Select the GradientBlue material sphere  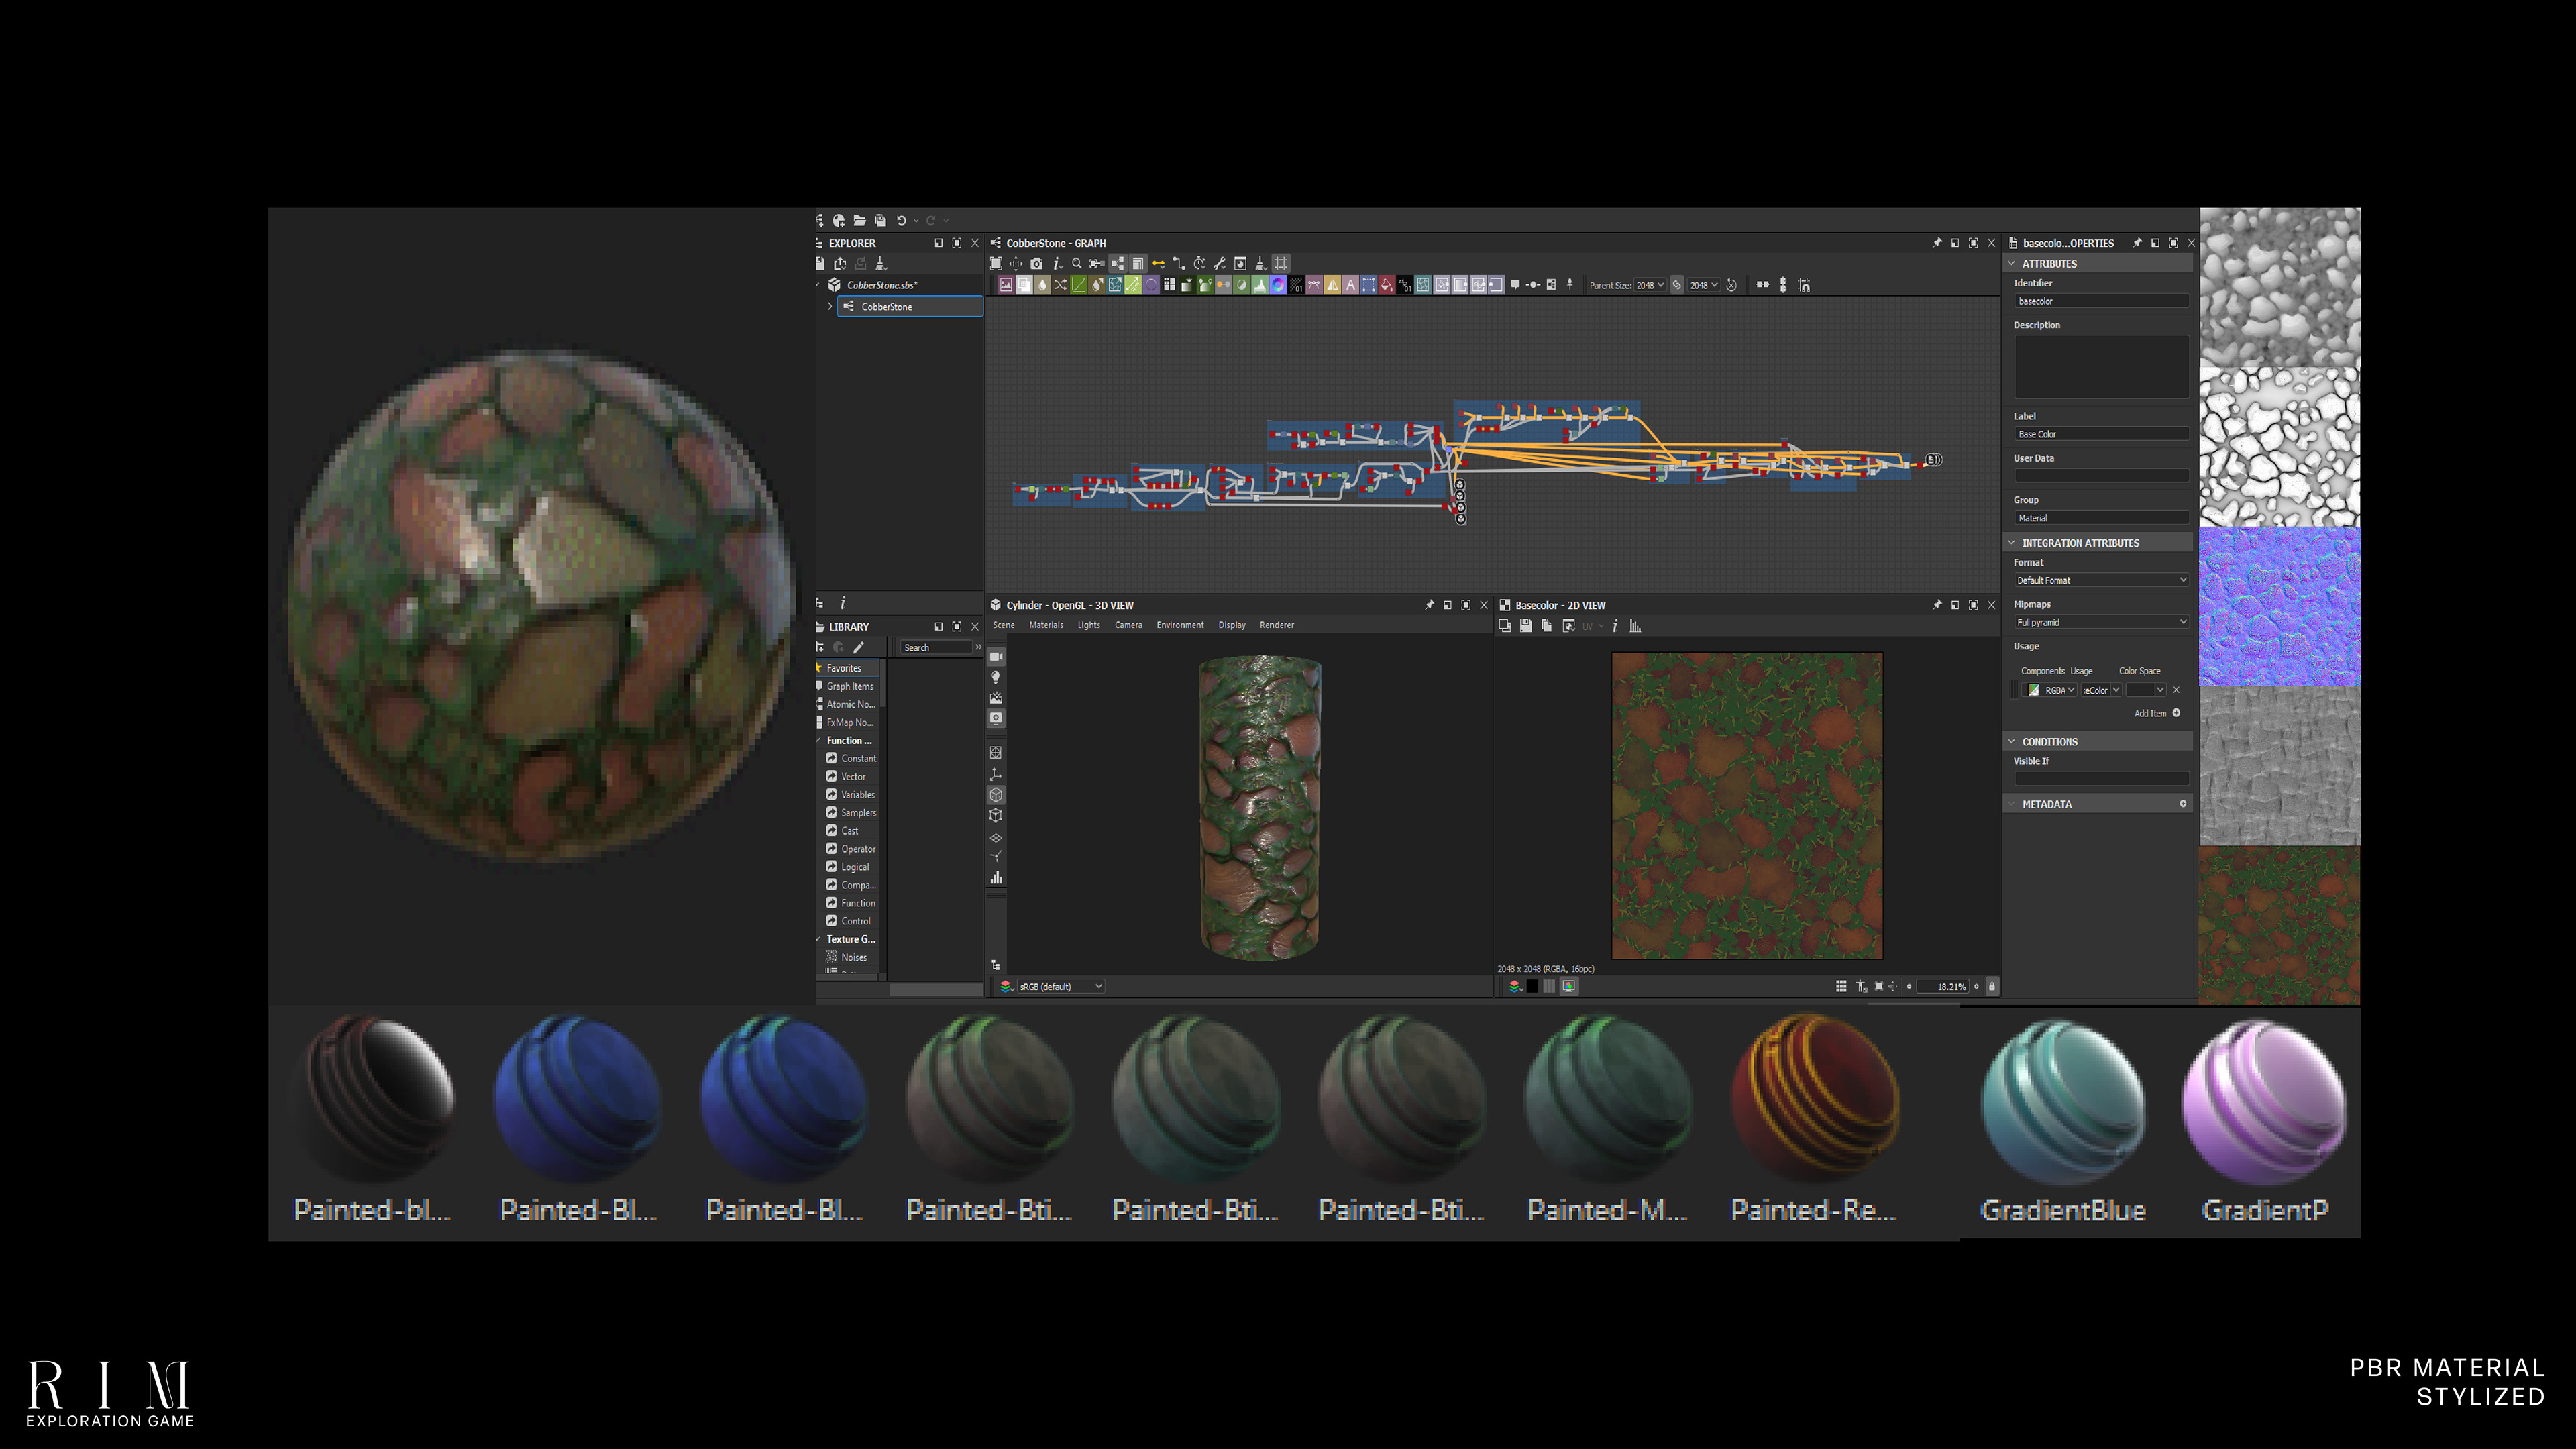pos(2063,1102)
